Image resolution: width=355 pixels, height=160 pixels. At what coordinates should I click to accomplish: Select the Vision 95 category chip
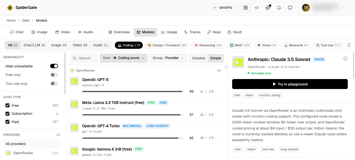tap(267, 45)
